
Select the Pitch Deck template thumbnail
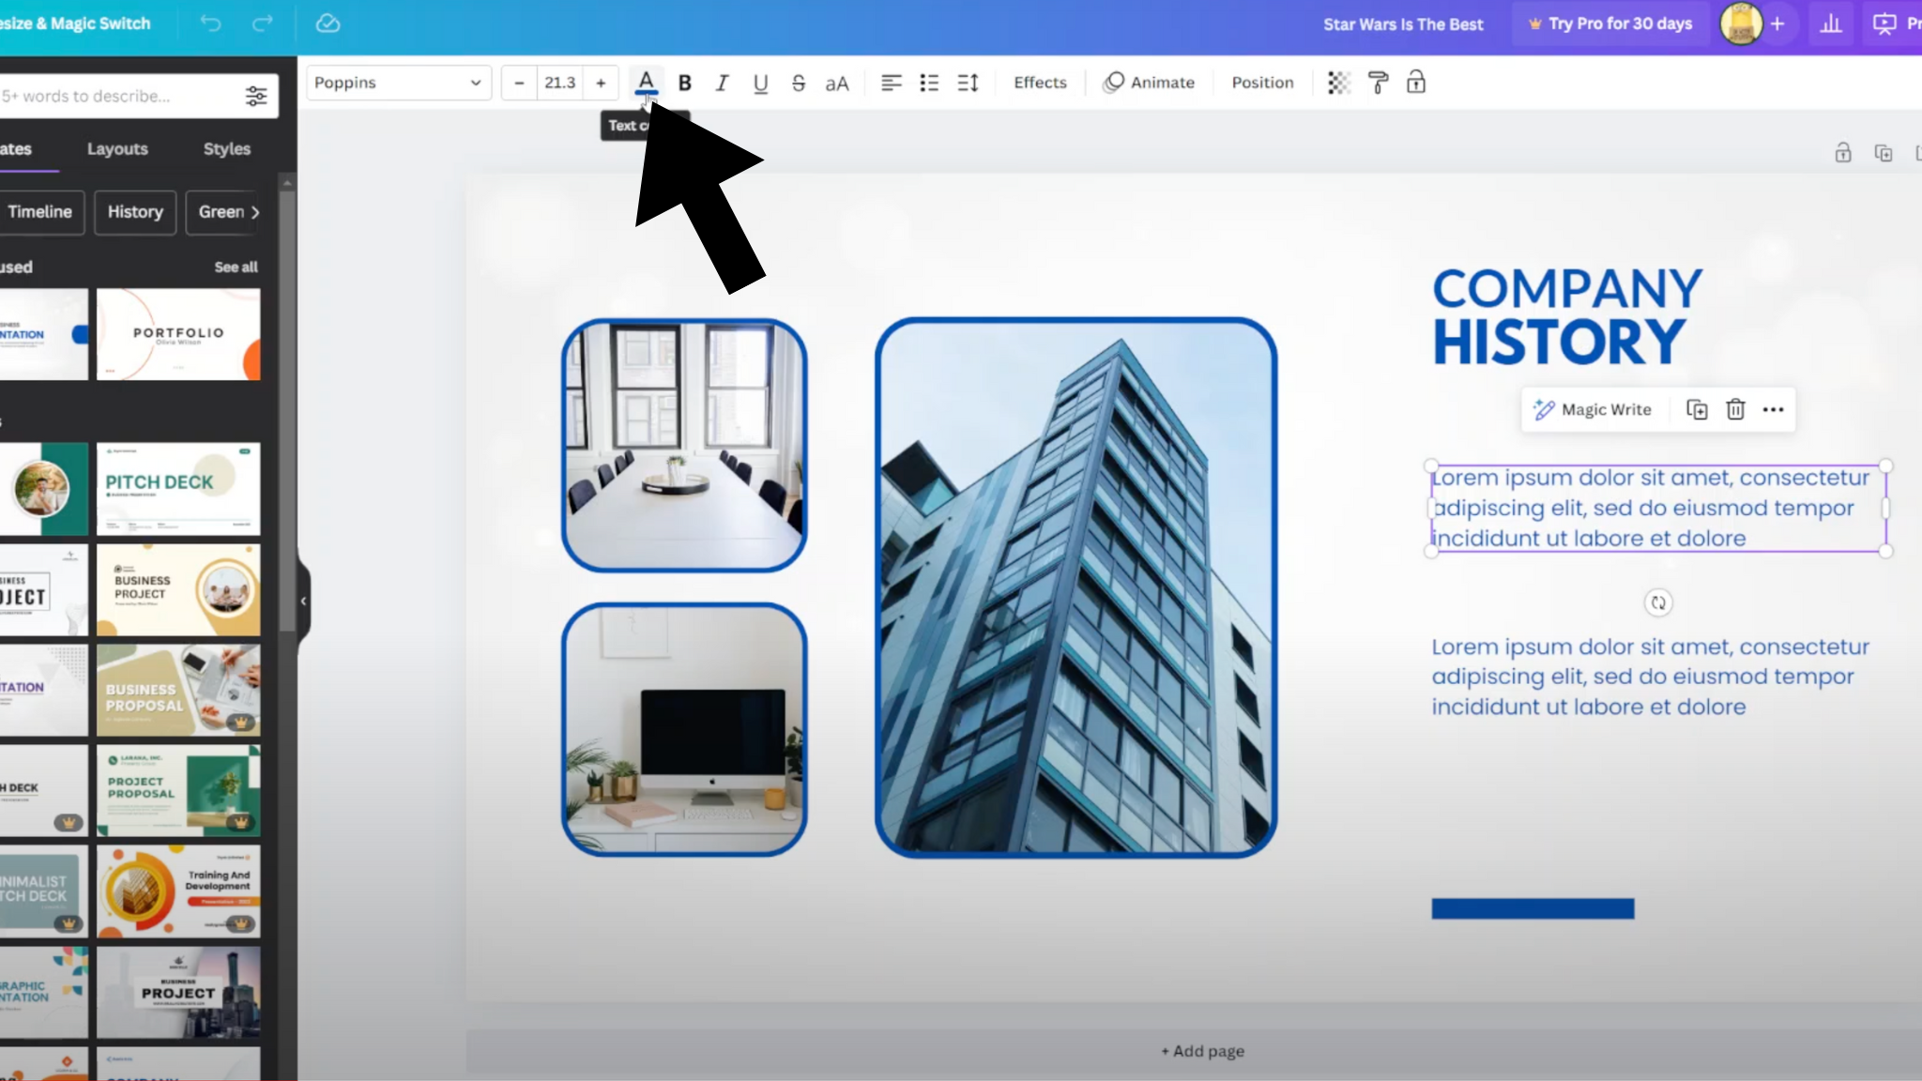point(178,488)
